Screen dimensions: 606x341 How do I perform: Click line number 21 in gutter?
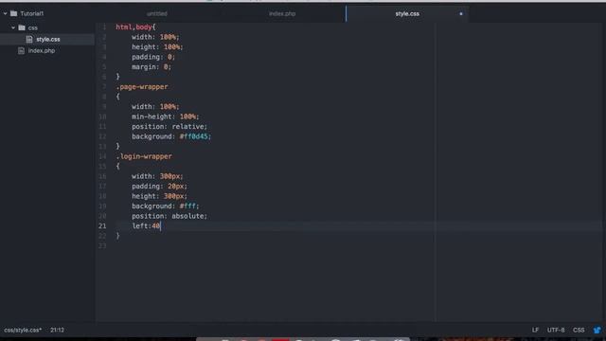coord(102,225)
